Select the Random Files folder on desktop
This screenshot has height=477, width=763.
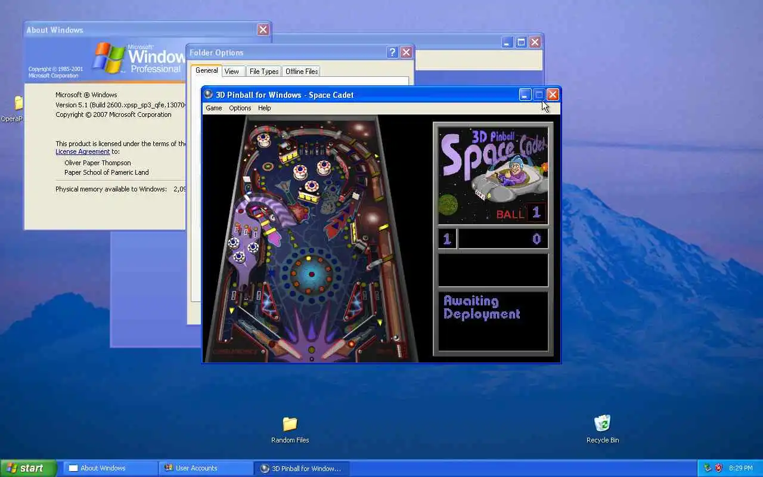[290, 429]
